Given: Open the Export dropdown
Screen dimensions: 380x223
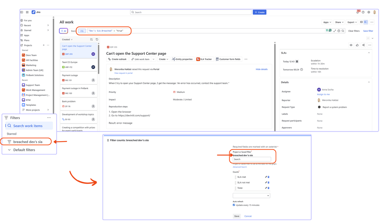Looking at the screenshot, I should [x=352, y=22].
